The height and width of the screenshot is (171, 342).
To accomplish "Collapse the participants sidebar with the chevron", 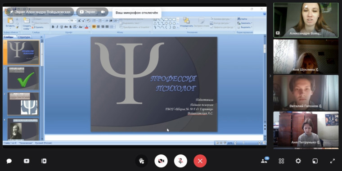I will point(270,76).
